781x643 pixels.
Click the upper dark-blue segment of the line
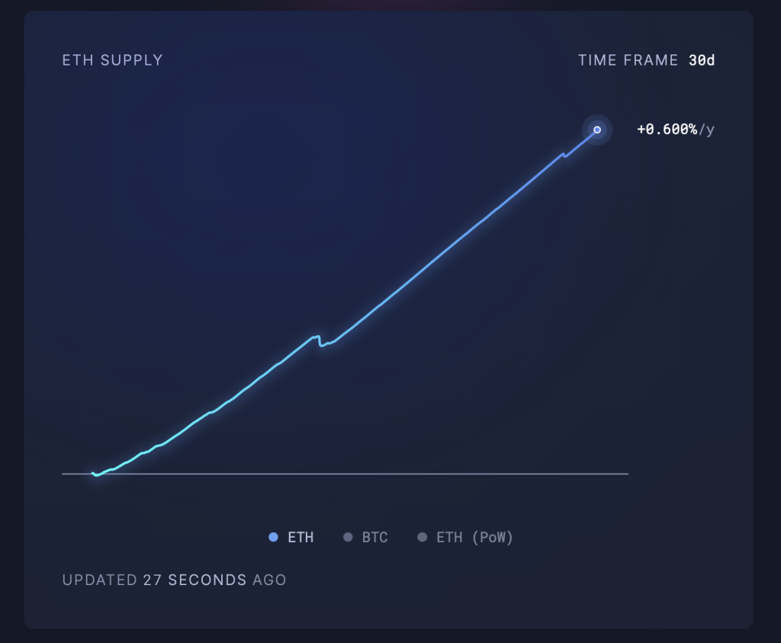(488, 217)
